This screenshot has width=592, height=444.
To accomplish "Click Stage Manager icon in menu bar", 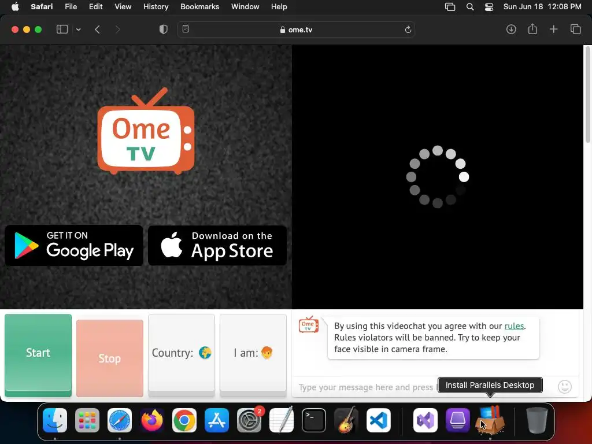I will point(450,7).
